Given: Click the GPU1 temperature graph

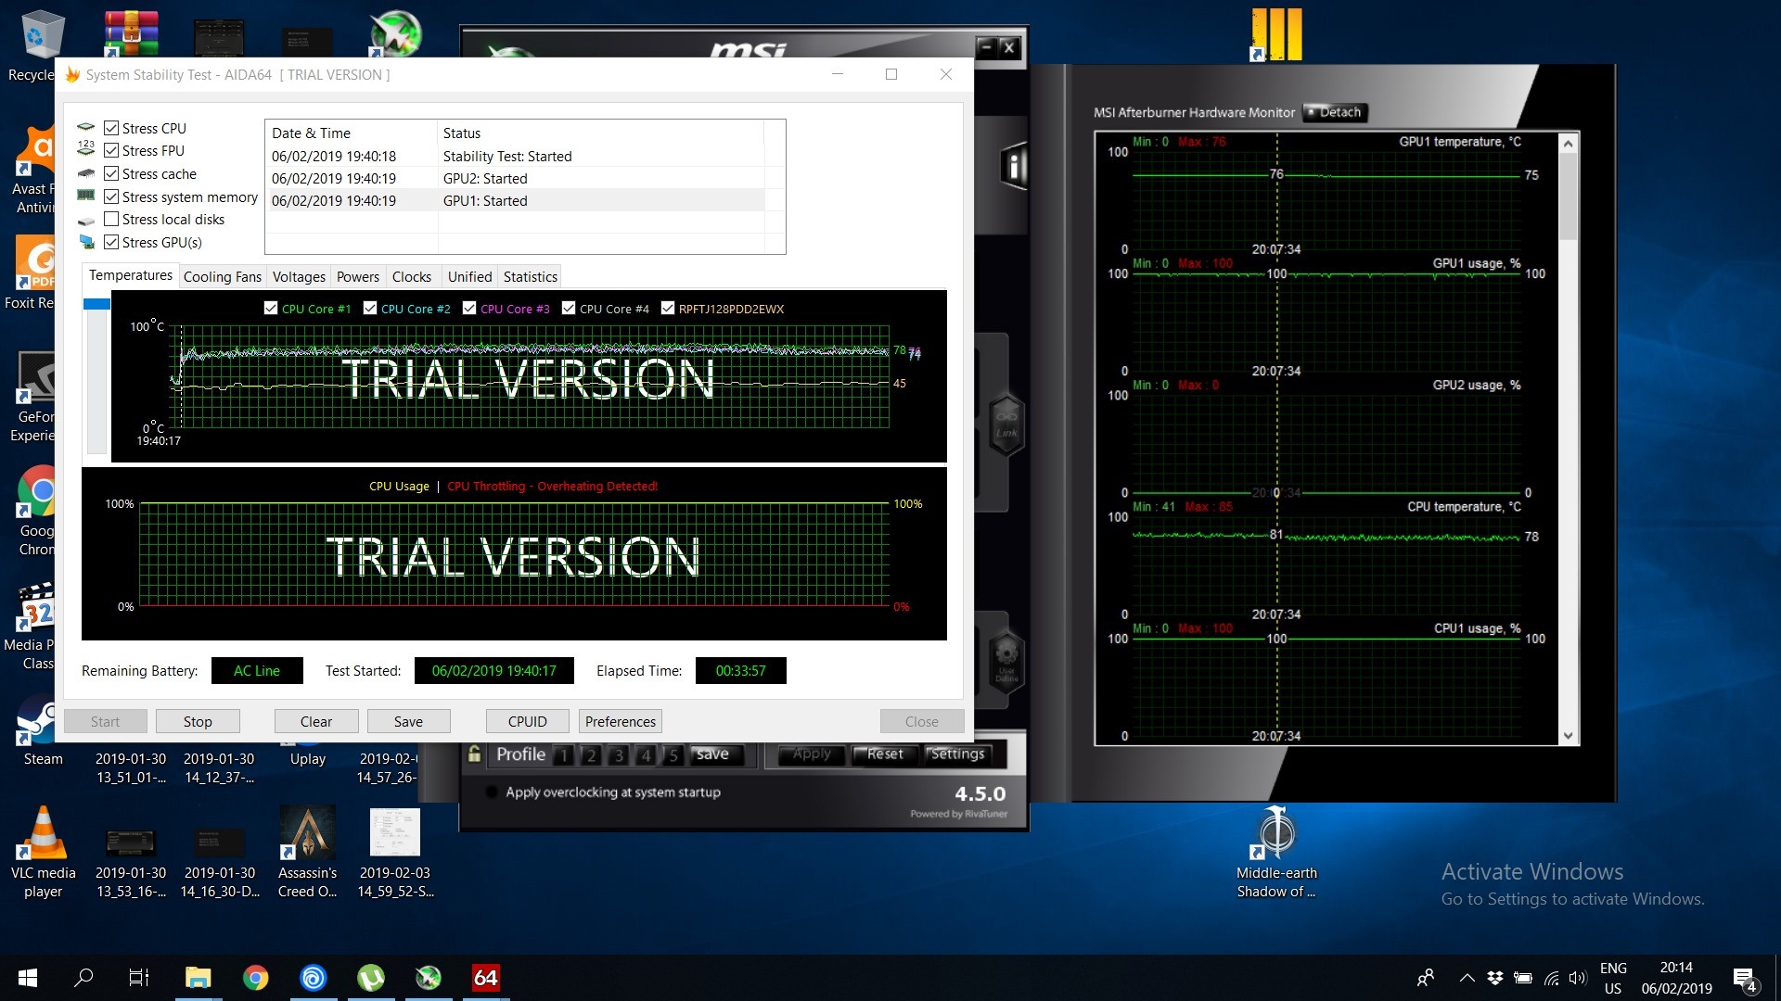Looking at the screenshot, I should tap(1326, 200).
